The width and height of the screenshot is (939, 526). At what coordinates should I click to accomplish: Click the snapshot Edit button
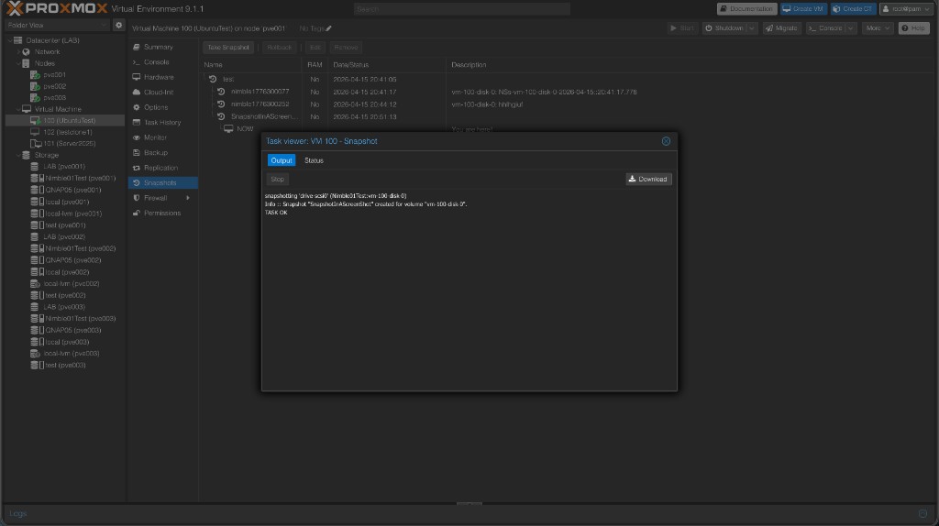tap(315, 48)
